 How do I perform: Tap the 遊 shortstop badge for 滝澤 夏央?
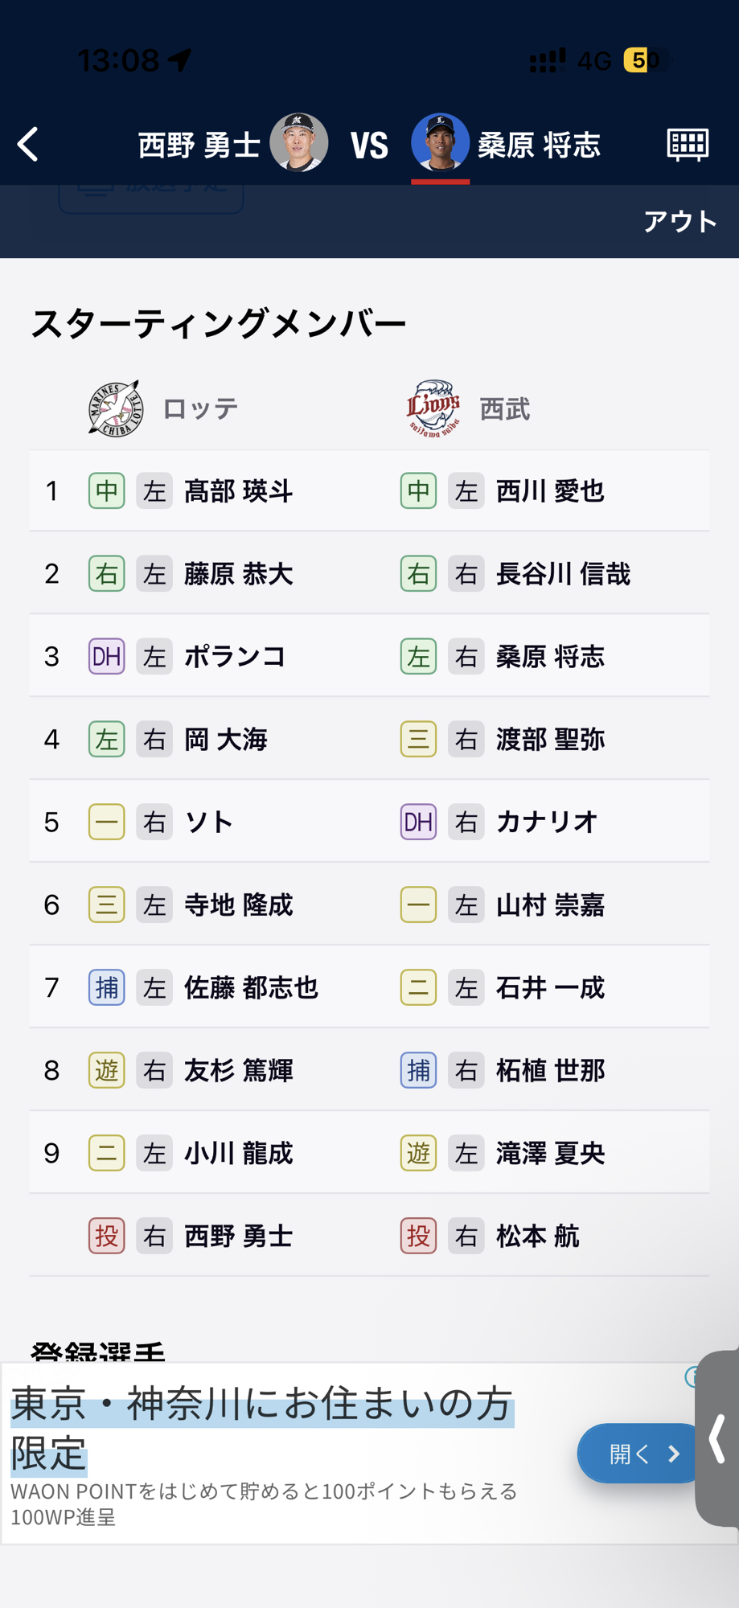pos(418,1154)
